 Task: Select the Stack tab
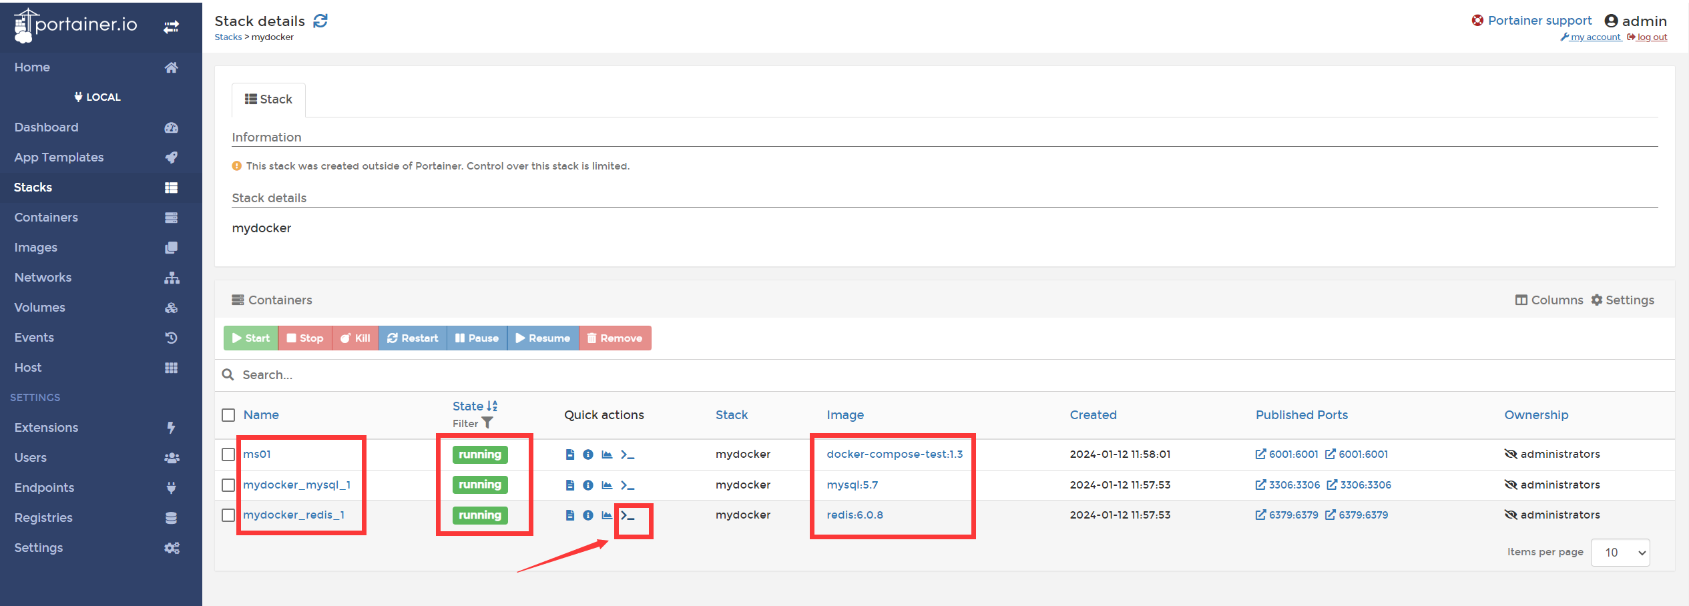[x=268, y=99]
